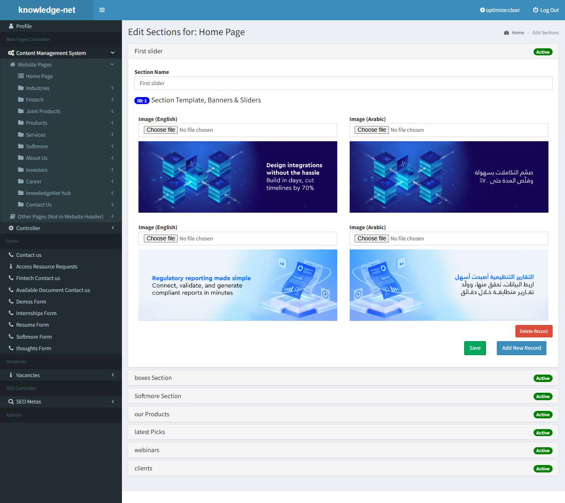Expand the Fintech submenu chevron
Image resolution: width=565 pixels, height=503 pixels.
coord(112,100)
